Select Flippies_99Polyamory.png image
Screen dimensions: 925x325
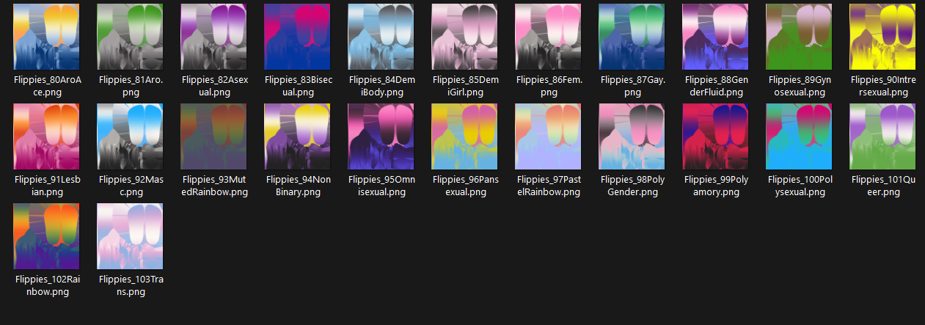point(716,136)
